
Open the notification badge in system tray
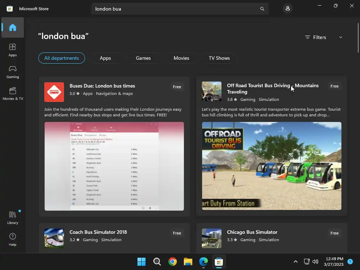click(x=350, y=262)
